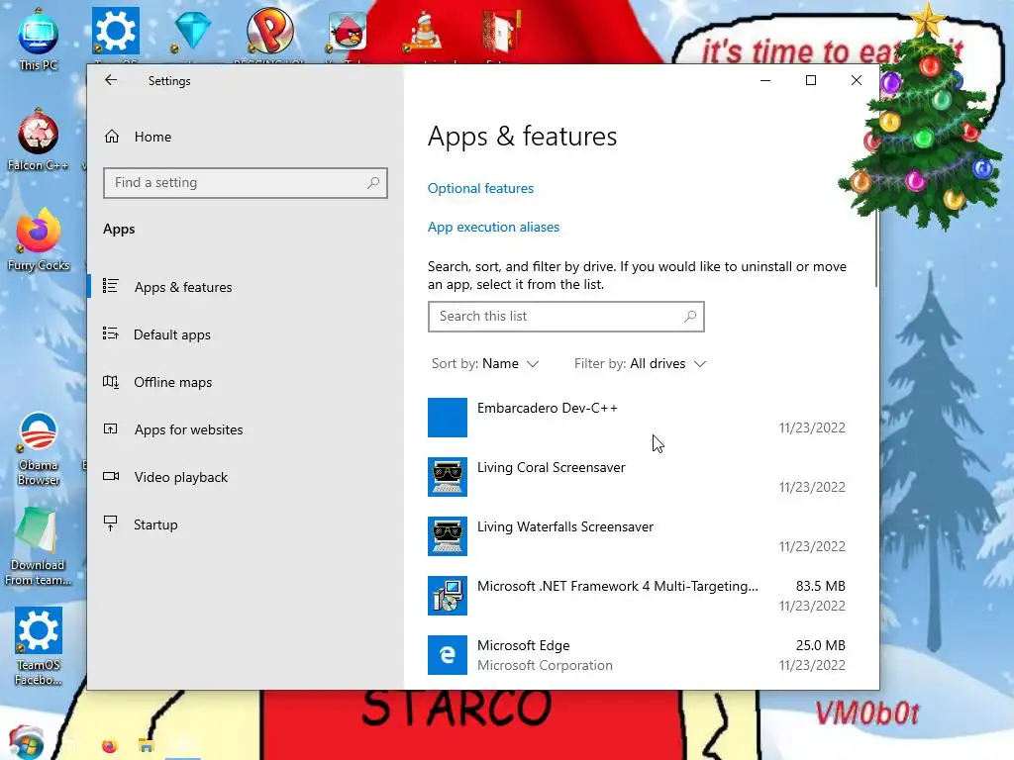Click the Living Coral Screensaver icon
The width and height of the screenshot is (1014, 760).
pyautogui.click(x=448, y=477)
